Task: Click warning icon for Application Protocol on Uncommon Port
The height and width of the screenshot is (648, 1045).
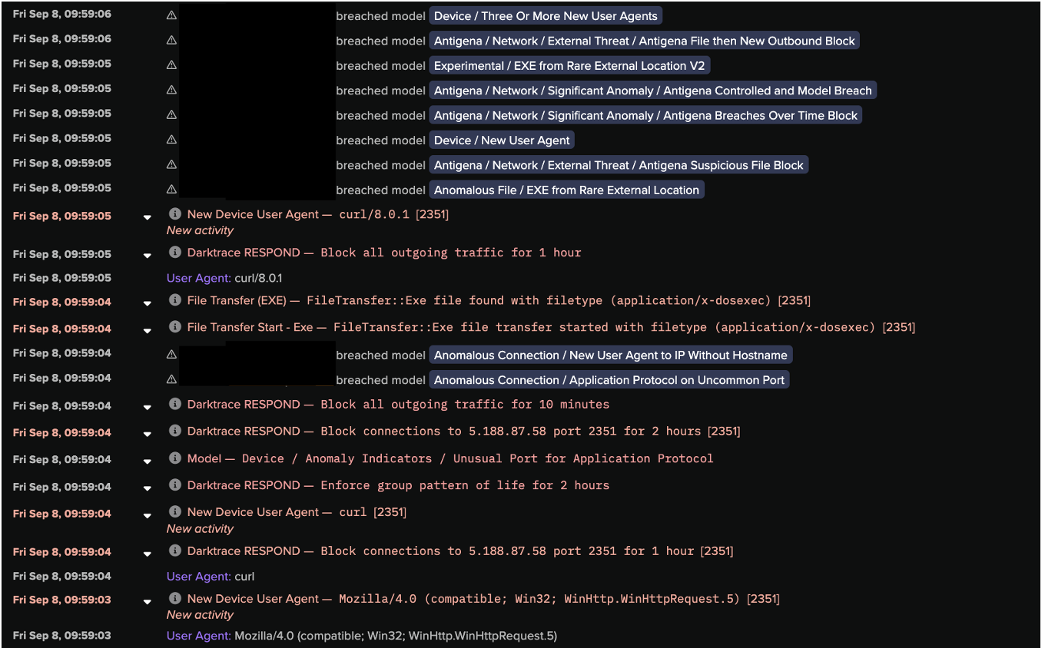Action: [171, 379]
